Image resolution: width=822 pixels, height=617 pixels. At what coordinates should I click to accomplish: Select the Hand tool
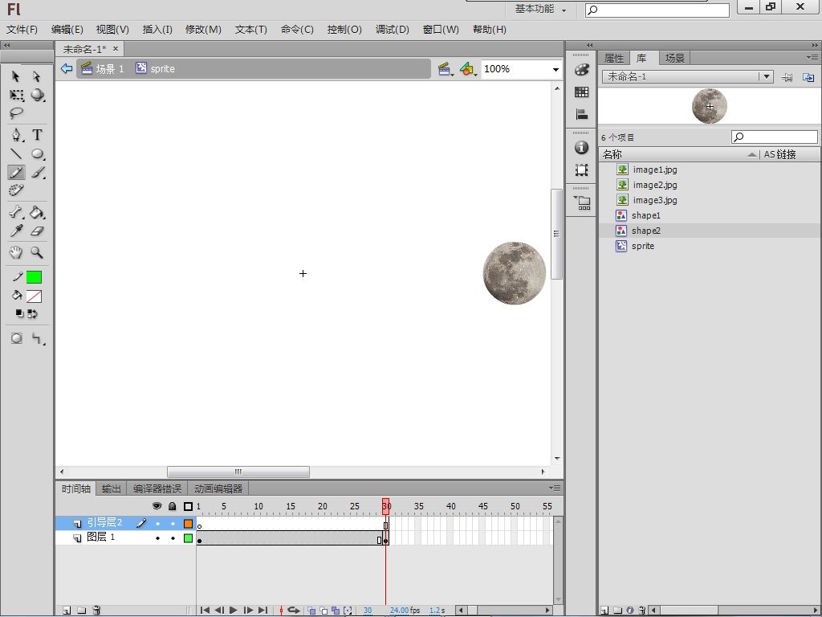(x=16, y=252)
